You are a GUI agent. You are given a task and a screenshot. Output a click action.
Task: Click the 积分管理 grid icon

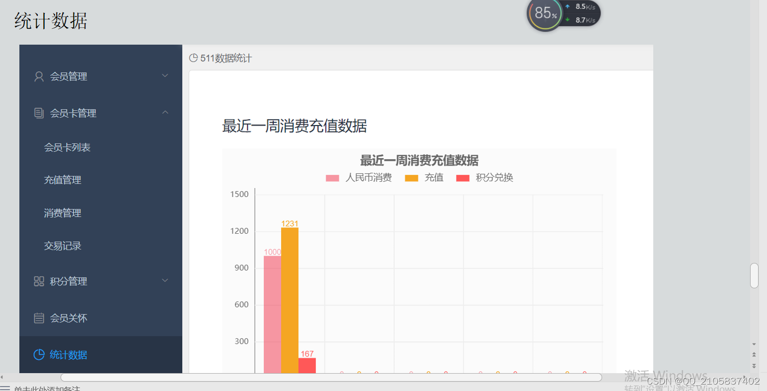click(39, 281)
